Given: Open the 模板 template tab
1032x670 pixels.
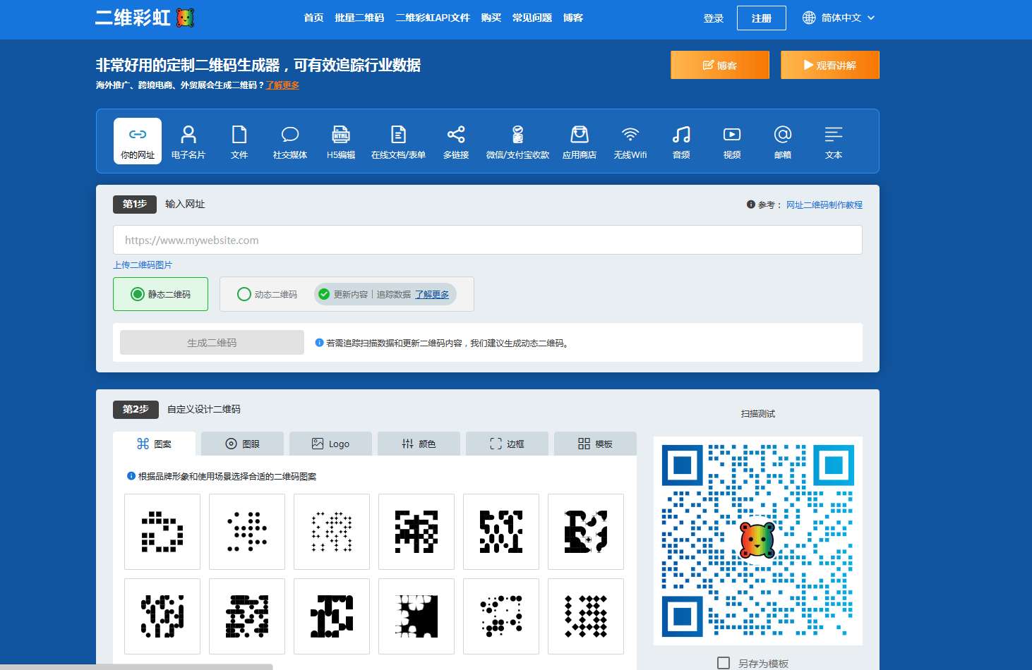Looking at the screenshot, I should 595,444.
